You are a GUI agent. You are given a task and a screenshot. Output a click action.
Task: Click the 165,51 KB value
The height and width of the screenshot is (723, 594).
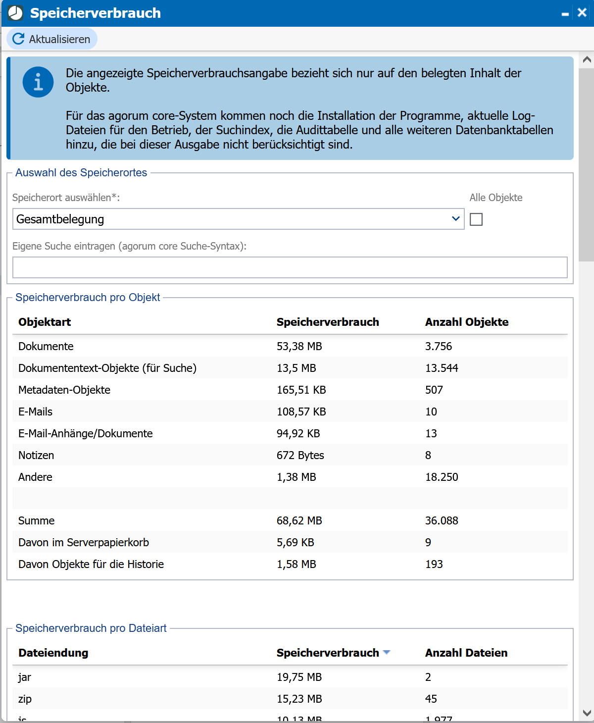[301, 390]
